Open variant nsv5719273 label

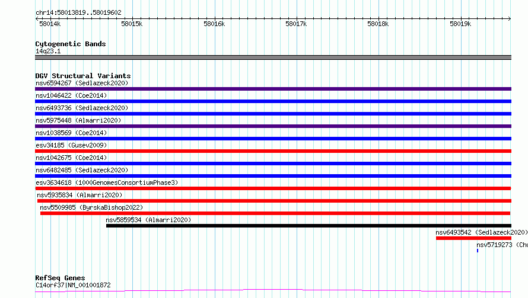(x=502, y=245)
